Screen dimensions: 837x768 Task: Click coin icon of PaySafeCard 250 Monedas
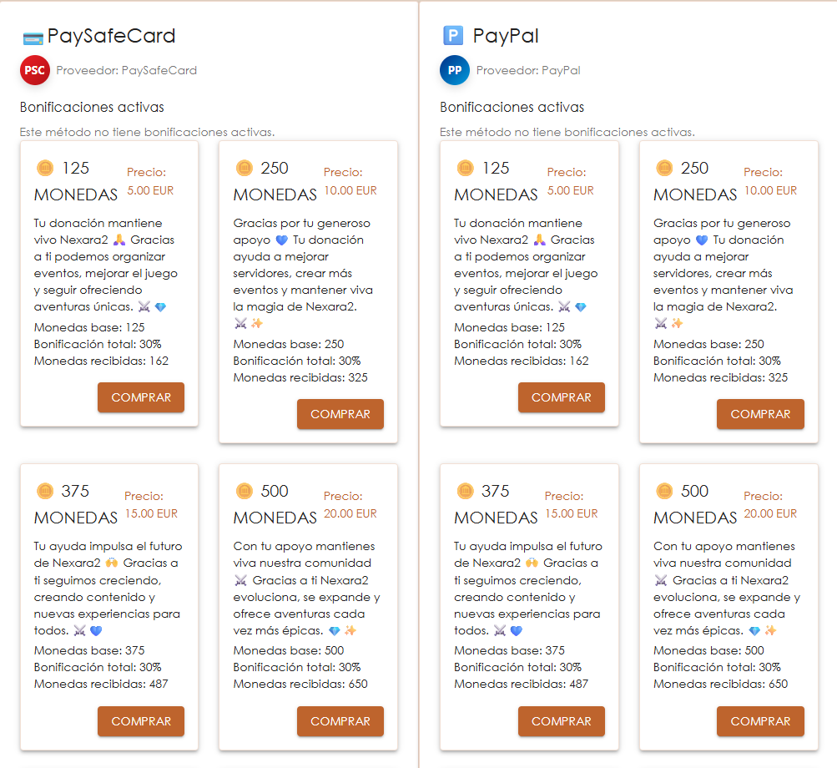tap(245, 169)
